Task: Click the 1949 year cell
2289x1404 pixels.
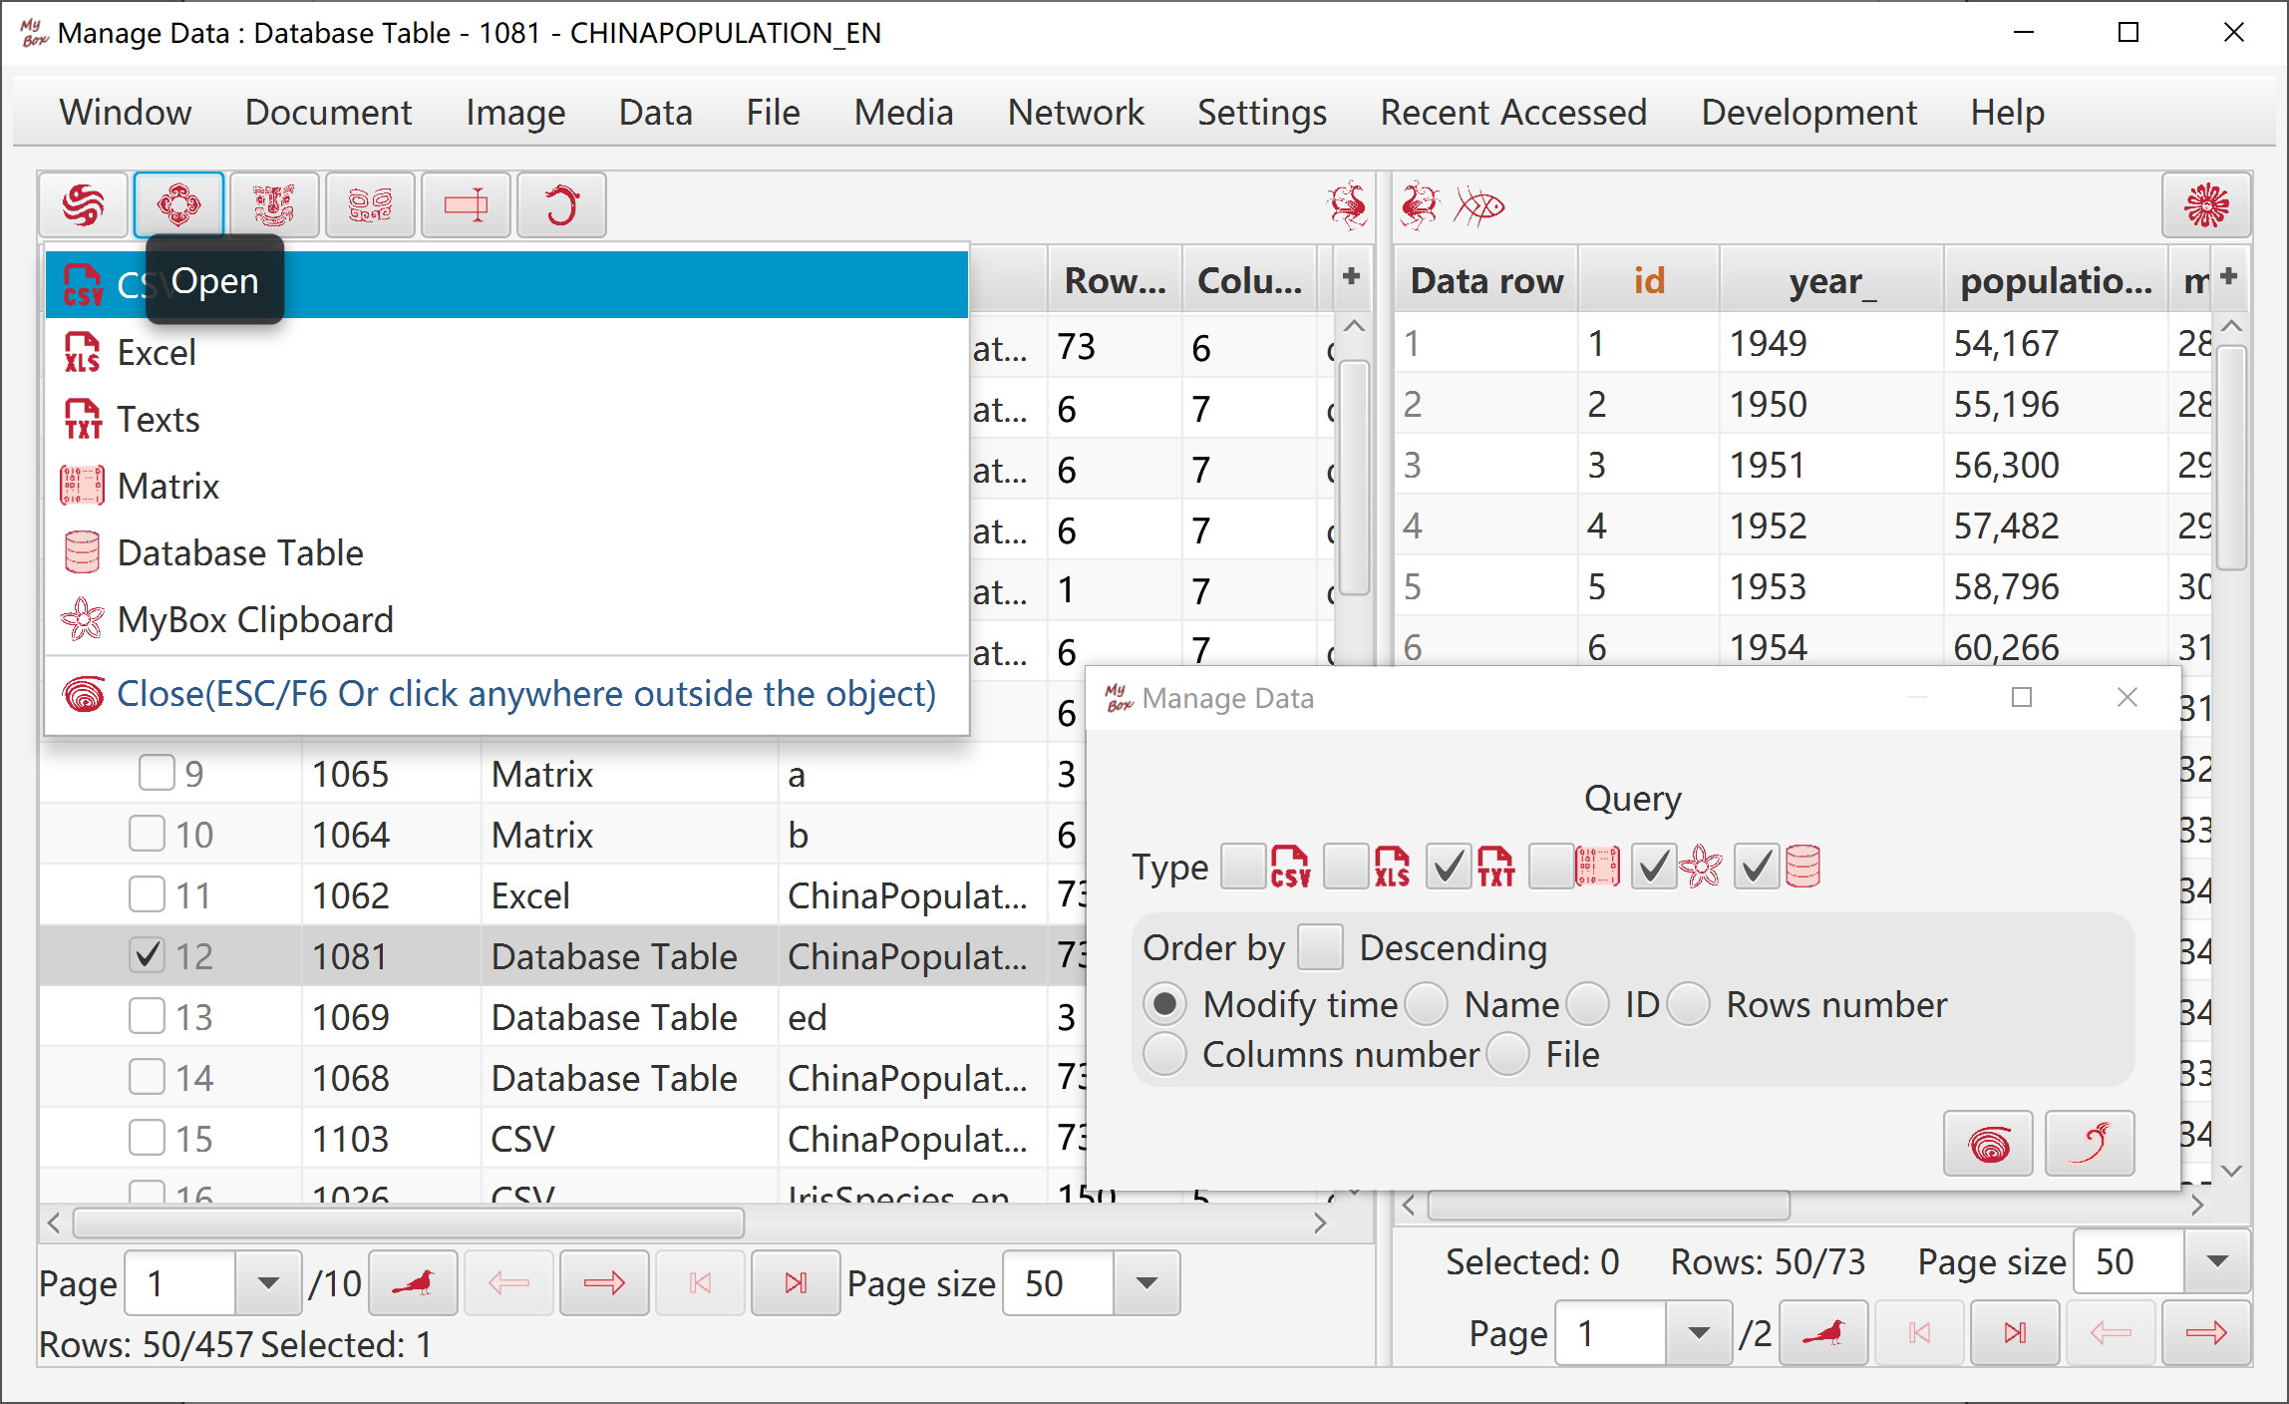Action: tap(1832, 343)
